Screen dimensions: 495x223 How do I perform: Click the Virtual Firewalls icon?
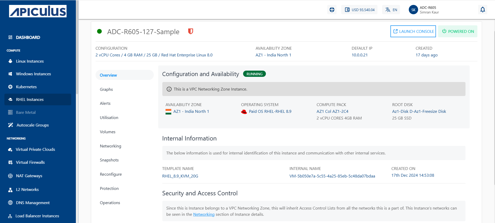10,162
